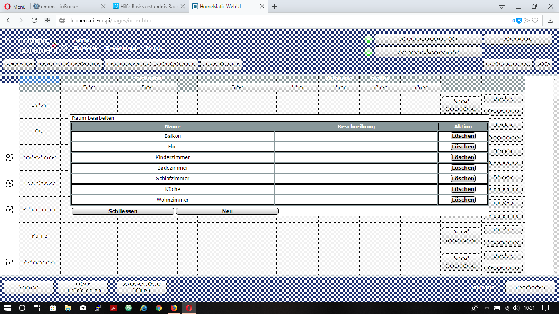Open Microsoft Store from taskbar

coord(52,308)
